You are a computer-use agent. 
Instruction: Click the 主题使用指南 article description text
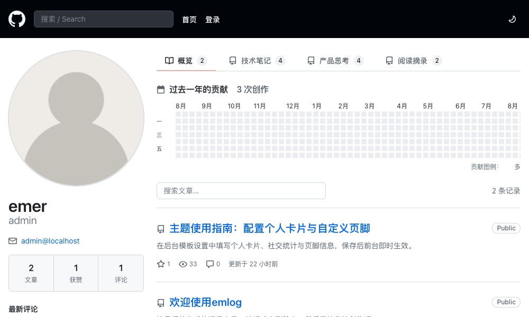point(286,246)
